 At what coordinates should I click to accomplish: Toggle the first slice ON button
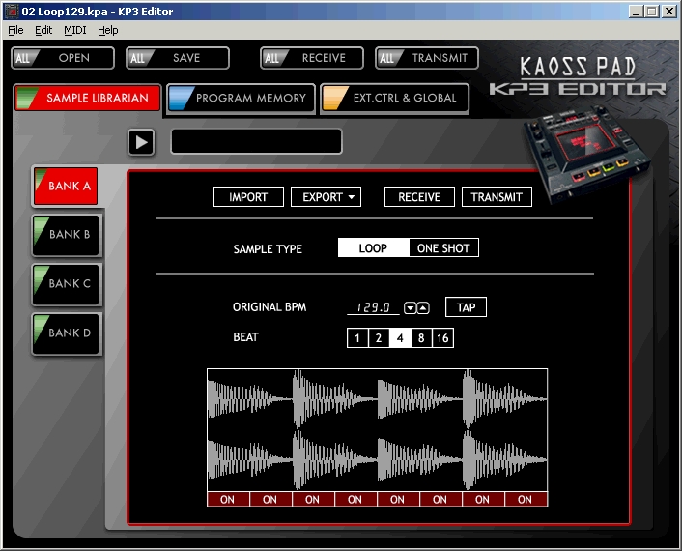pyautogui.click(x=228, y=499)
